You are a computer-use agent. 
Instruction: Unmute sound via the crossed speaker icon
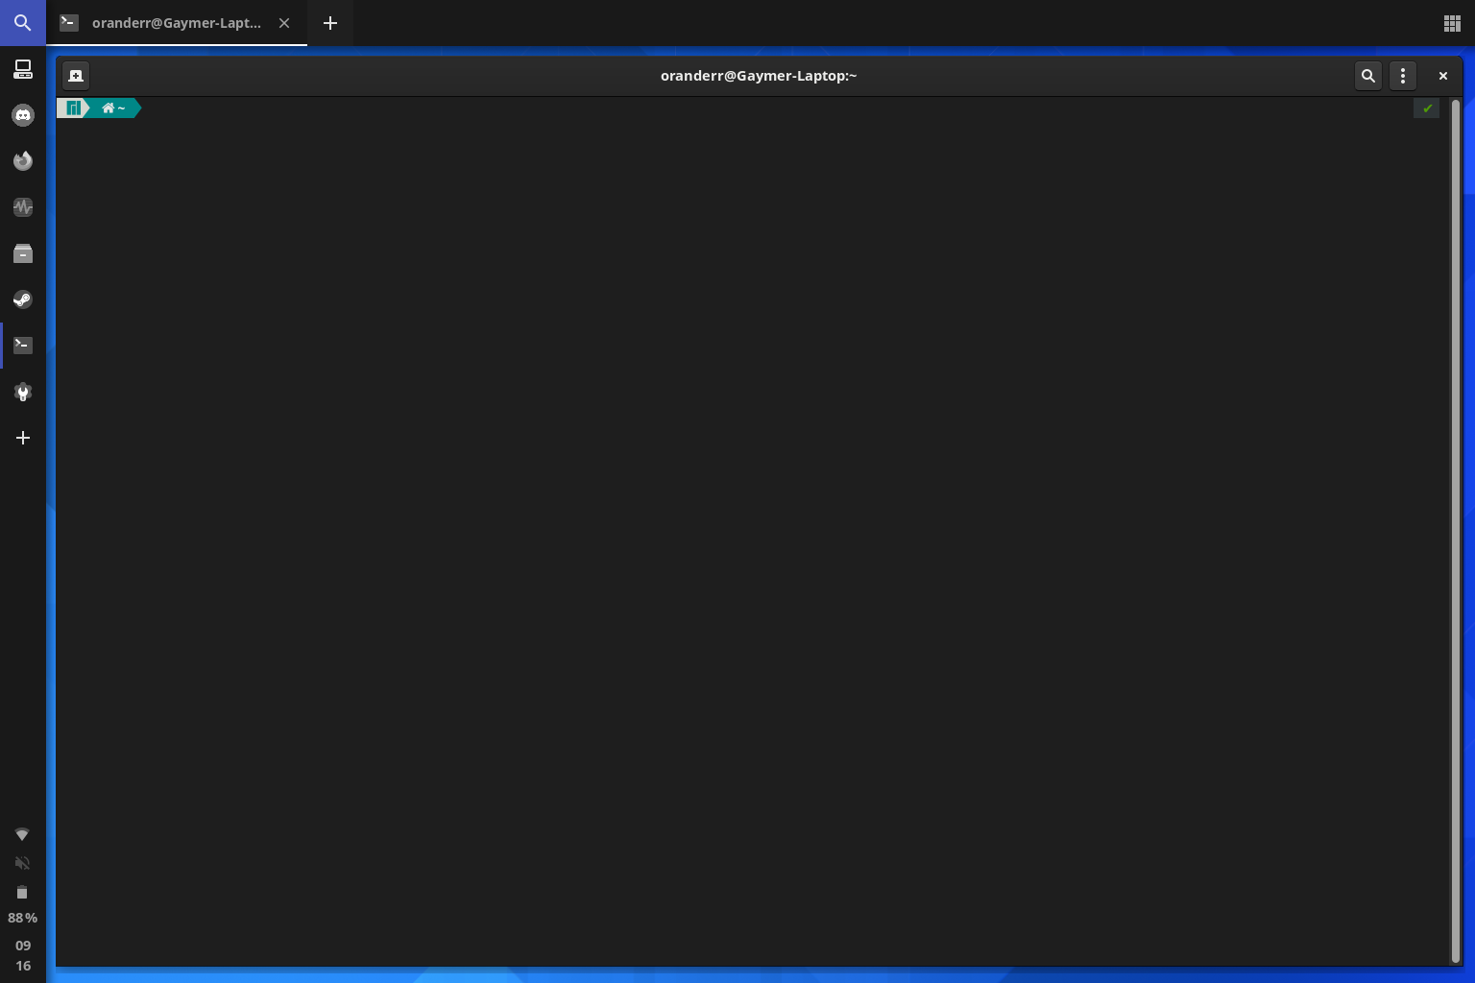coord(22,863)
